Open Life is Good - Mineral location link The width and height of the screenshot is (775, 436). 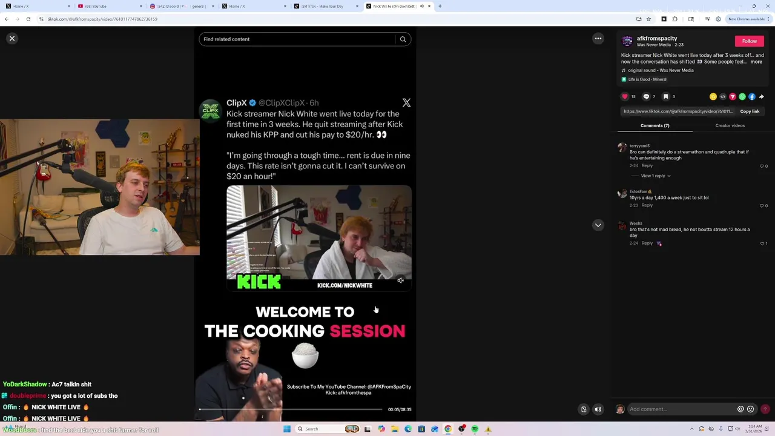(647, 79)
